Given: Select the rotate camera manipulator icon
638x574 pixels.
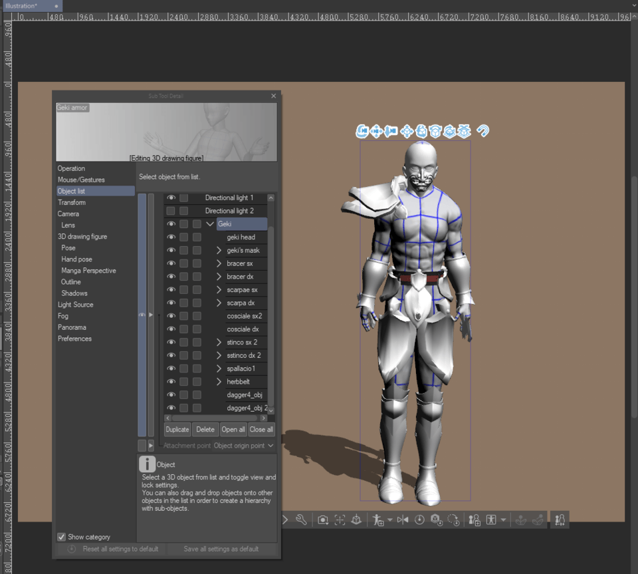Looking at the screenshot, I should point(362,131).
